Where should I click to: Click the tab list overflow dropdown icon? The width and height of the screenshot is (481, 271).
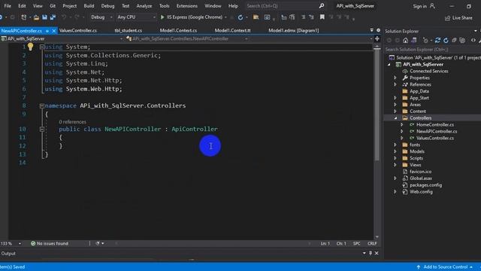pyautogui.click(x=371, y=30)
